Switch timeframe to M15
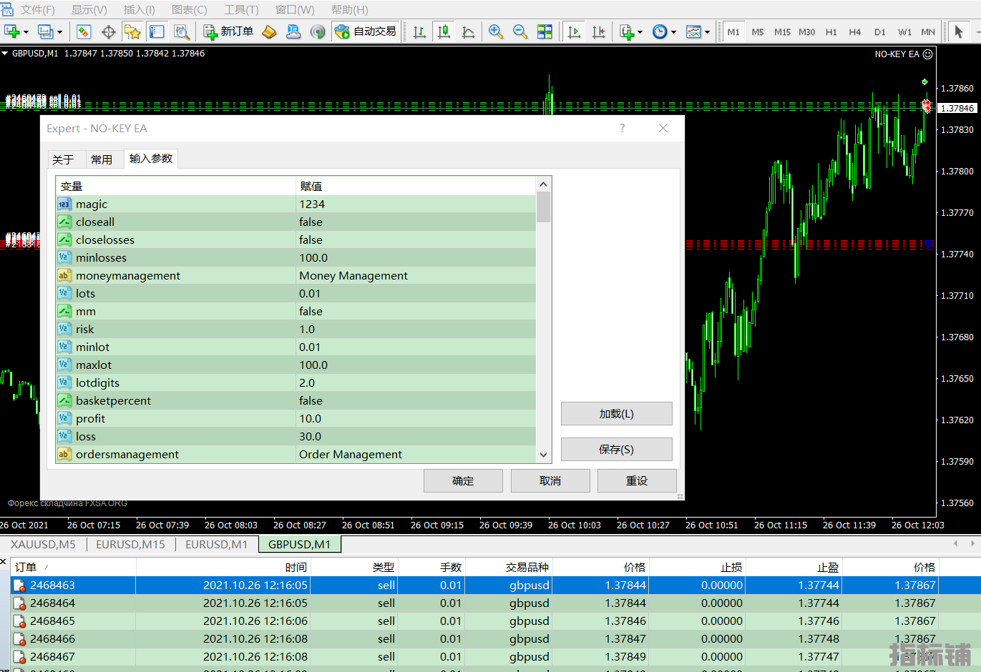The height and width of the screenshot is (672, 981). coord(782,31)
